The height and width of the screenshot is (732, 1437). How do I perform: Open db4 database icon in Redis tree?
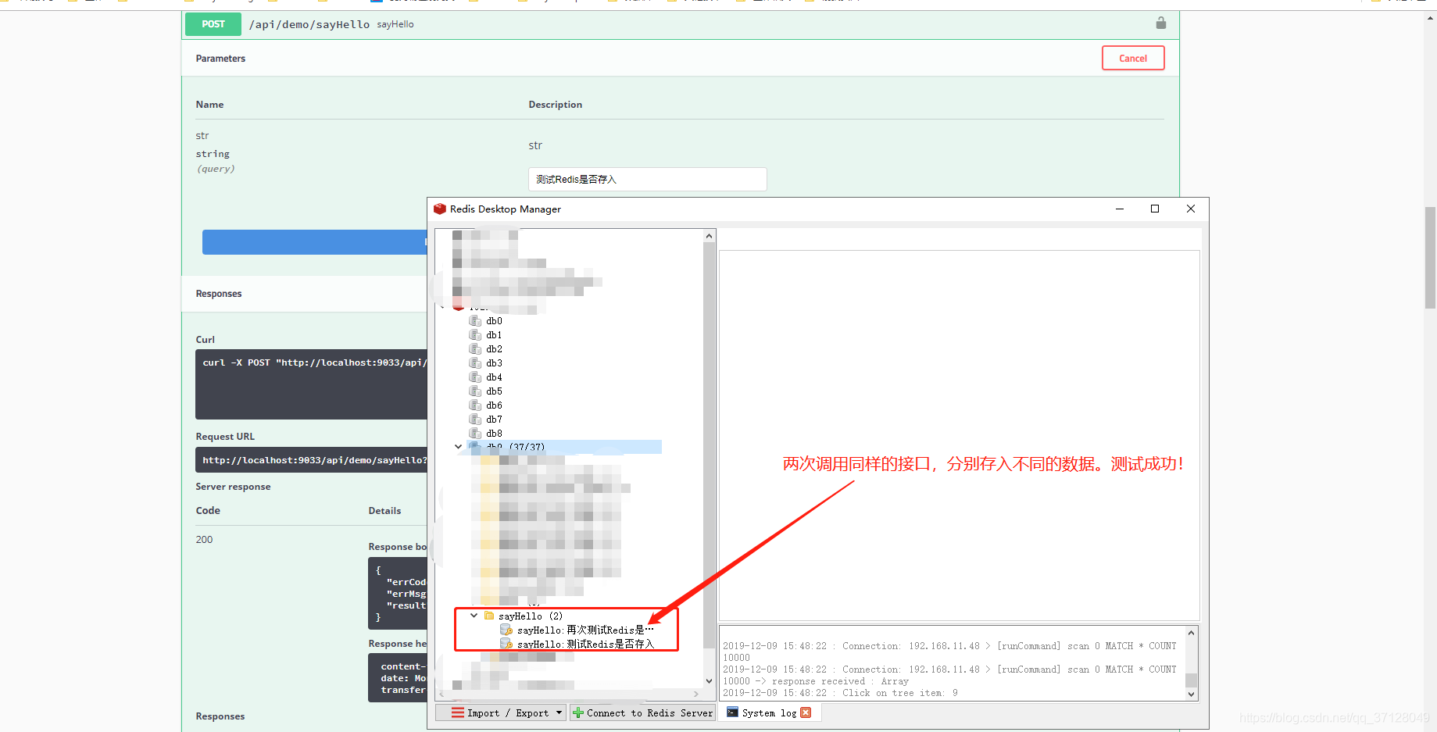pos(474,377)
